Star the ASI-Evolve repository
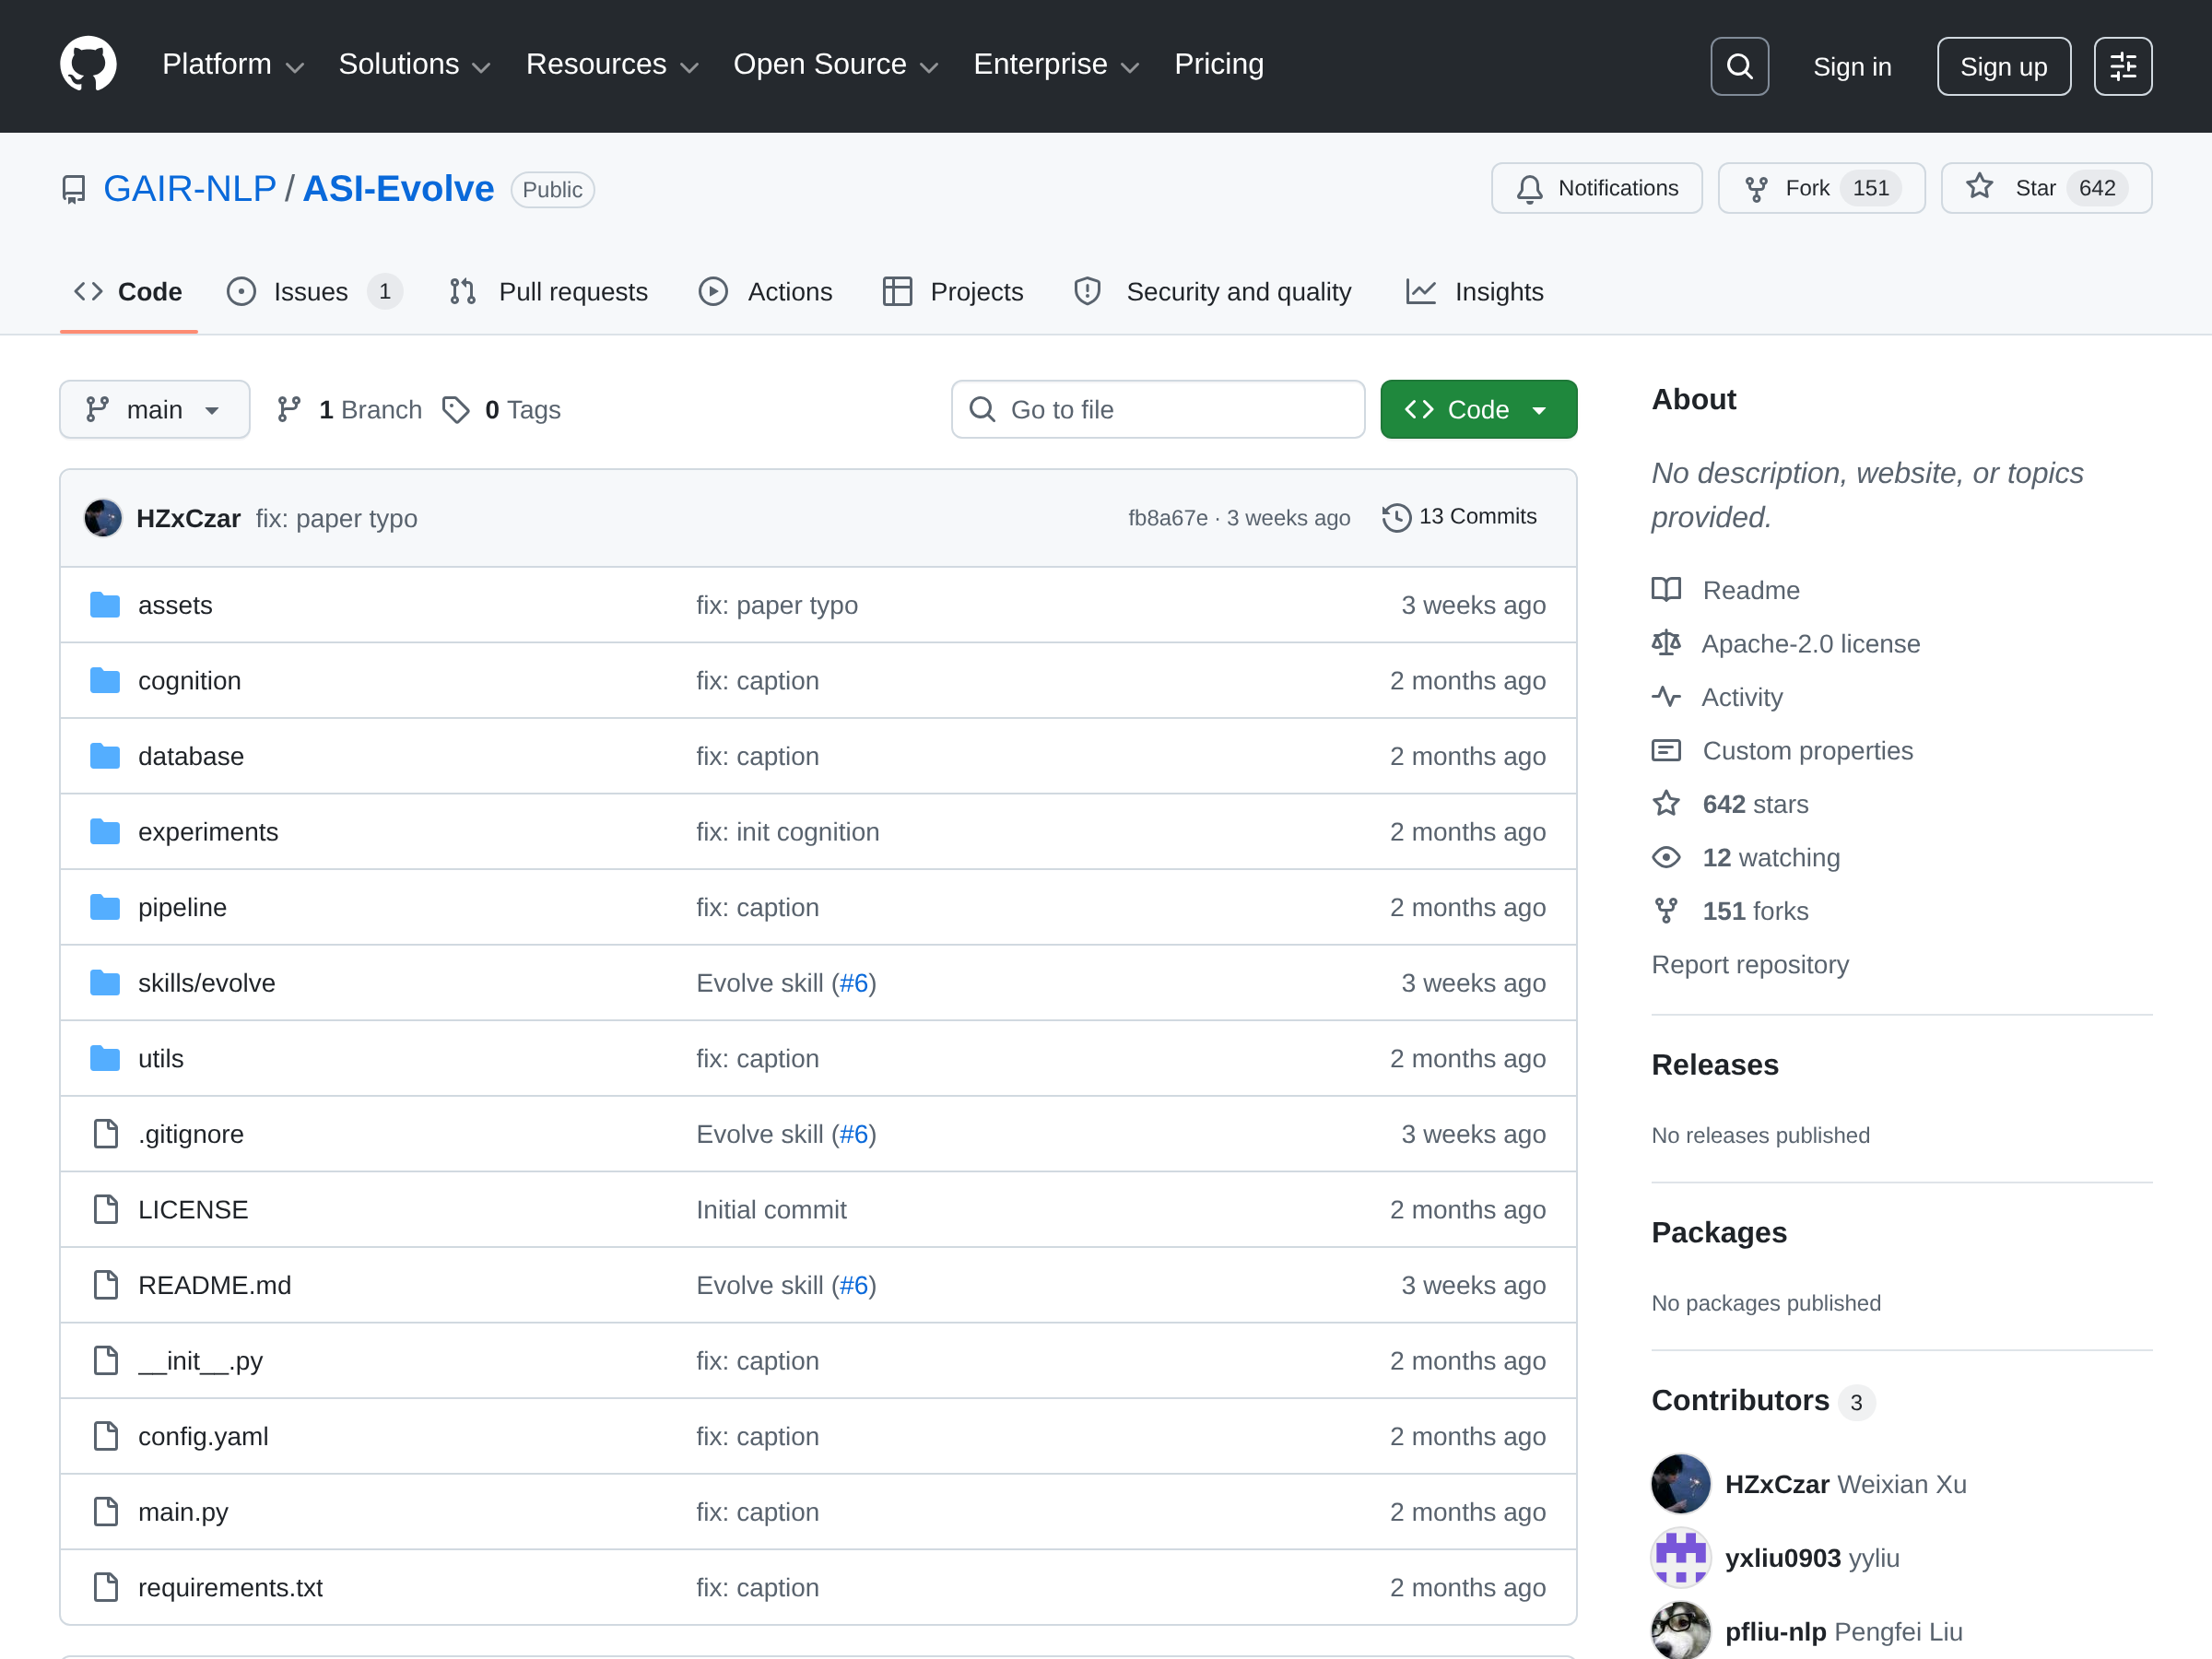 (2046, 188)
